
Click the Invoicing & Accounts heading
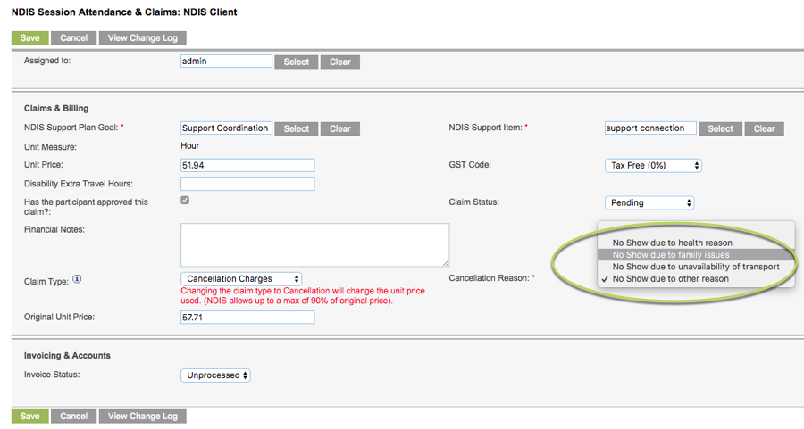tap(67, 356)
